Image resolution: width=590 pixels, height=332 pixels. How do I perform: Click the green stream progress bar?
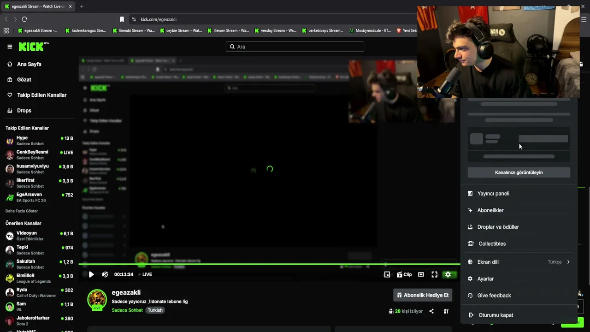(269, 264)
